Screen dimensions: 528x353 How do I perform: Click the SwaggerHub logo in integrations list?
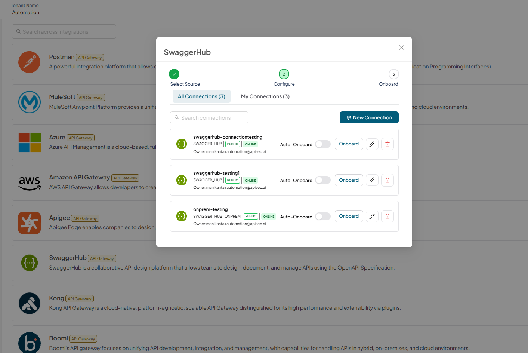[30, 263]
